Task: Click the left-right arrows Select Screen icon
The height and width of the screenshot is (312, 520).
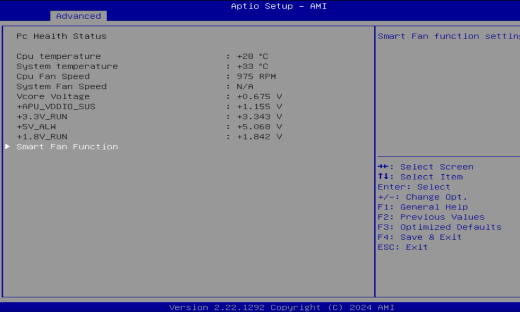Action: pyautogui.click(x=383, y=167)
